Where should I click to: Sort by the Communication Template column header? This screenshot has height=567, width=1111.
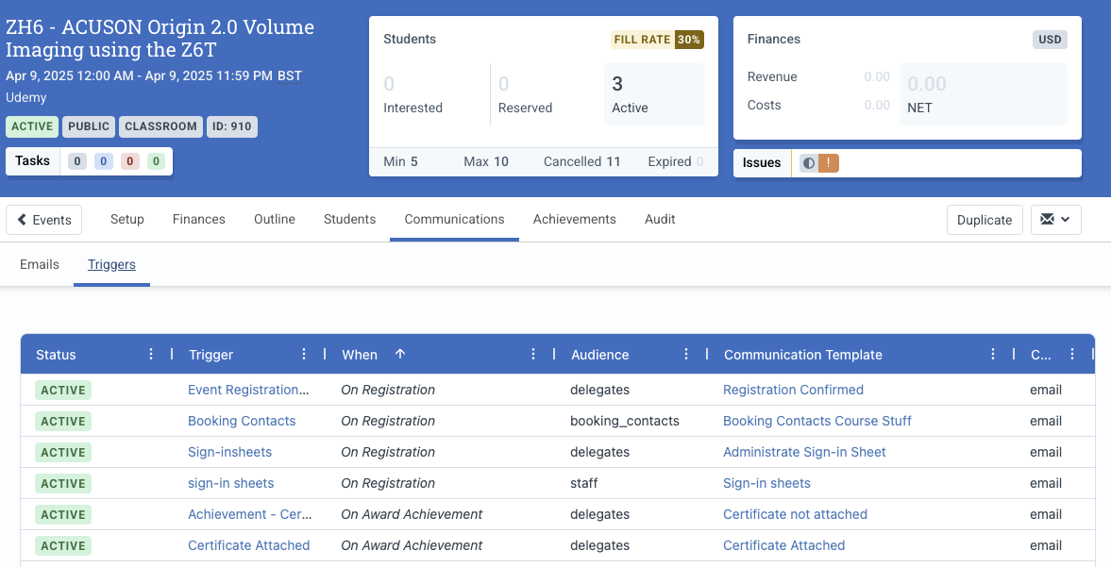pos(802,355)
